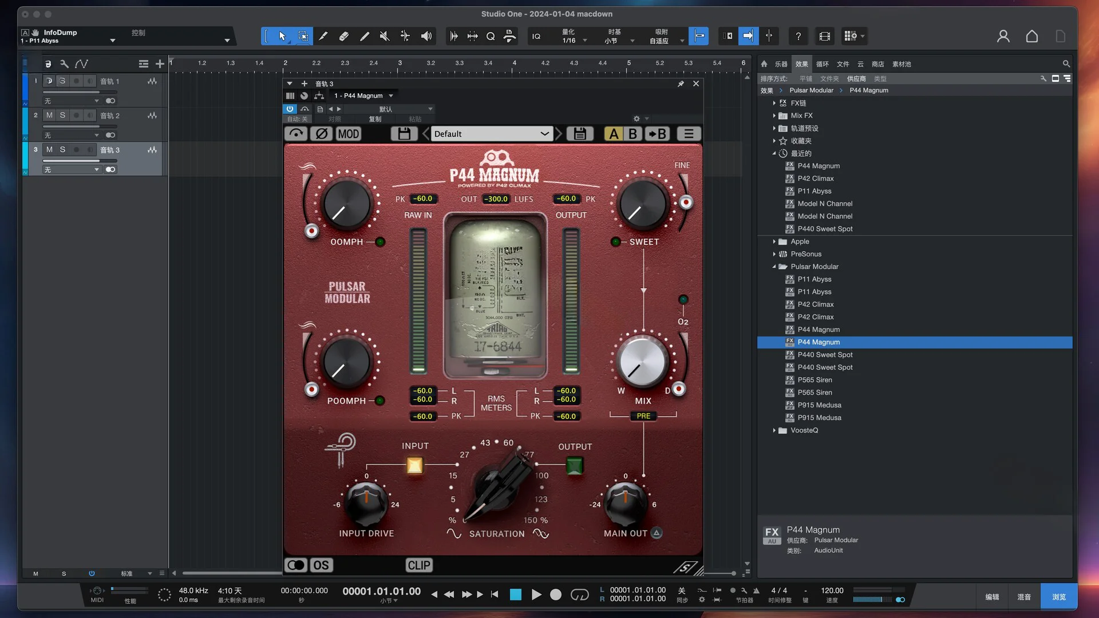1099x618 pixels.
Task: Click the record button in transport
Action: click(x=555, y=595)
